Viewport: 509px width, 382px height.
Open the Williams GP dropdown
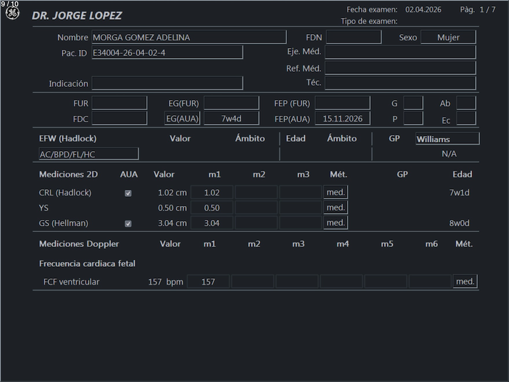[x=447, y=139]
